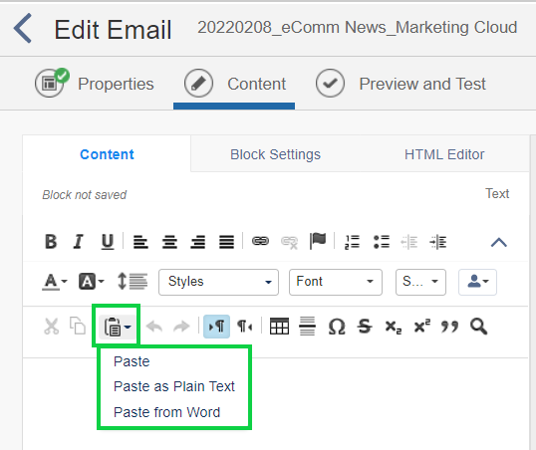Toggle italic formatting

point(79,242)
